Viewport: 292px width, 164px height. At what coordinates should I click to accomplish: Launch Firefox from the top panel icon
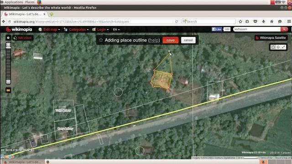point(39,2)
